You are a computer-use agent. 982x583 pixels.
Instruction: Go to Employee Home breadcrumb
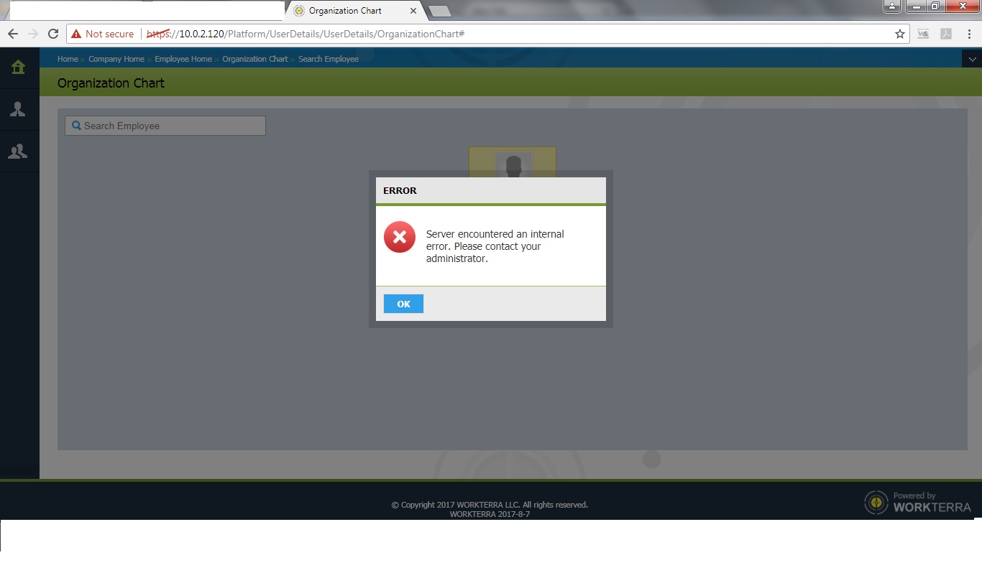(183, 59)
